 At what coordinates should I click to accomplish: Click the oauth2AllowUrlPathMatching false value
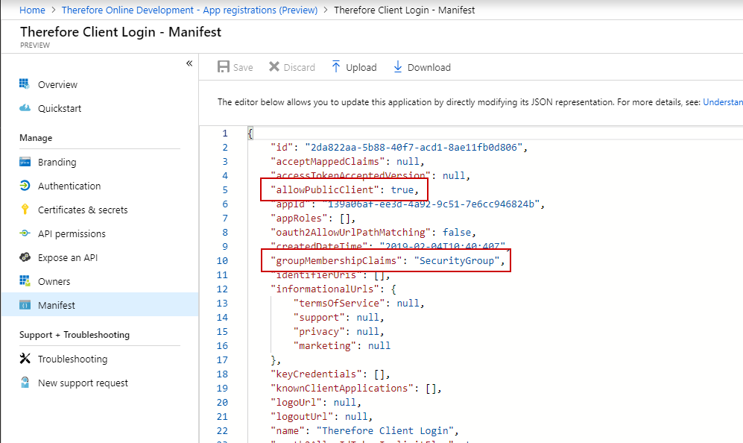457,233
